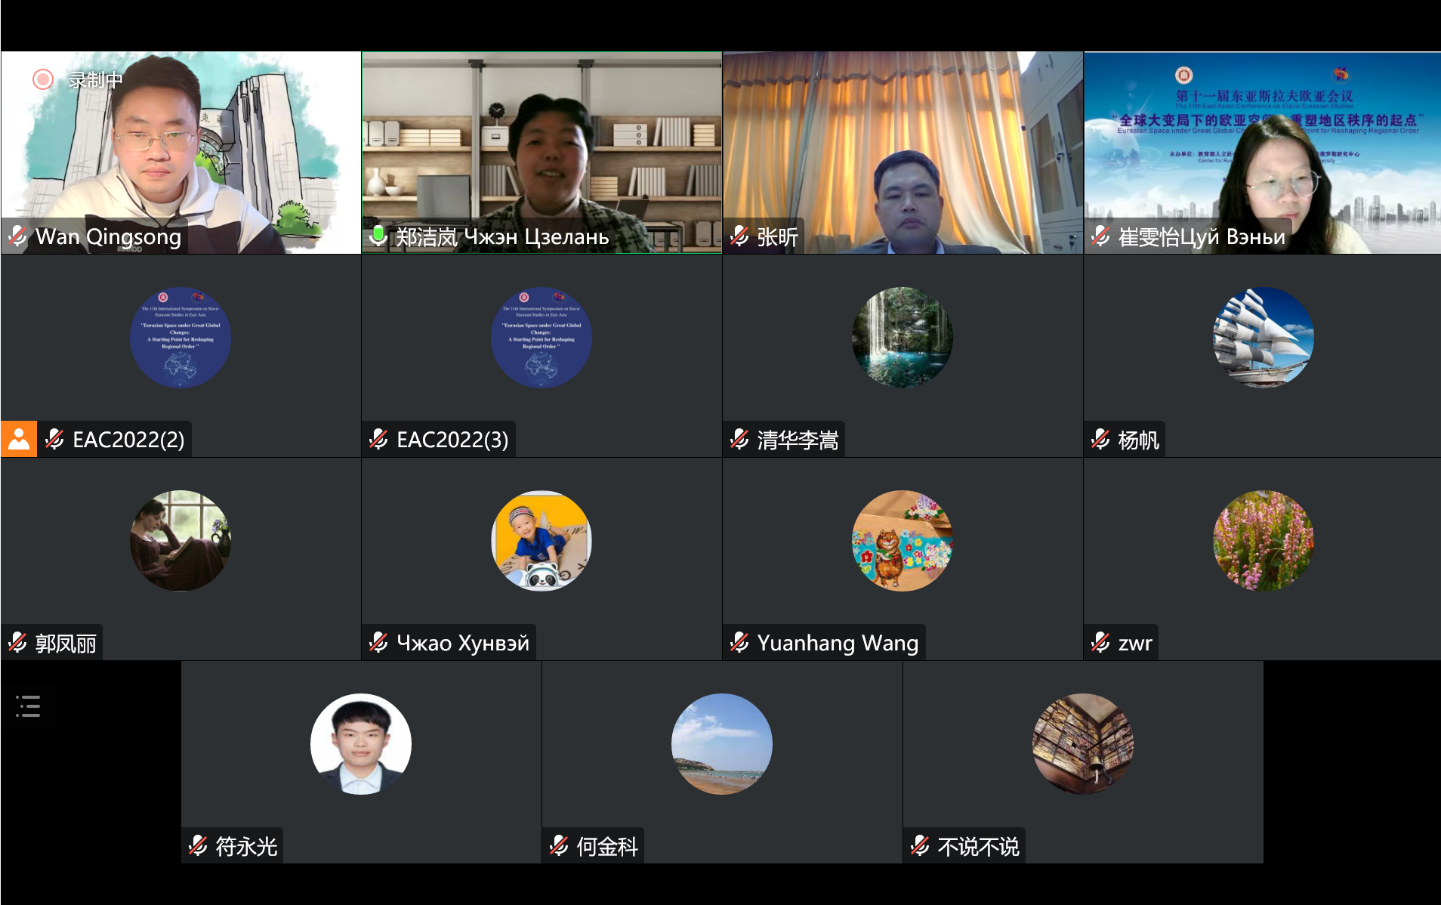The height and width of the screenshot is (905, 1441).
Task: Click the muted microphone icon of Wan Qingsong
Action: click(x=18, y=236)
